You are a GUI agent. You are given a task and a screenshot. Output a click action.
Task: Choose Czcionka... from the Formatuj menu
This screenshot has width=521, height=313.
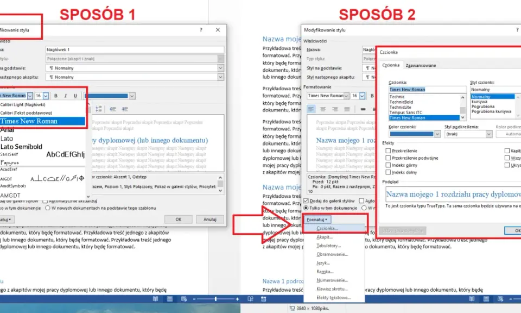327,229
